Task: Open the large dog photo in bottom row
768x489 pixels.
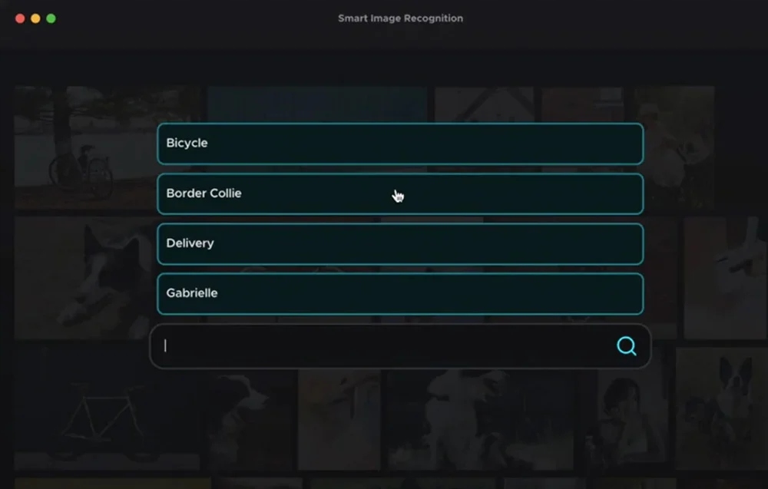Action: (480, 420)
